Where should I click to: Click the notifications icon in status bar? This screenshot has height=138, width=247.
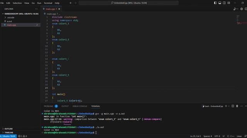[245, 136]
